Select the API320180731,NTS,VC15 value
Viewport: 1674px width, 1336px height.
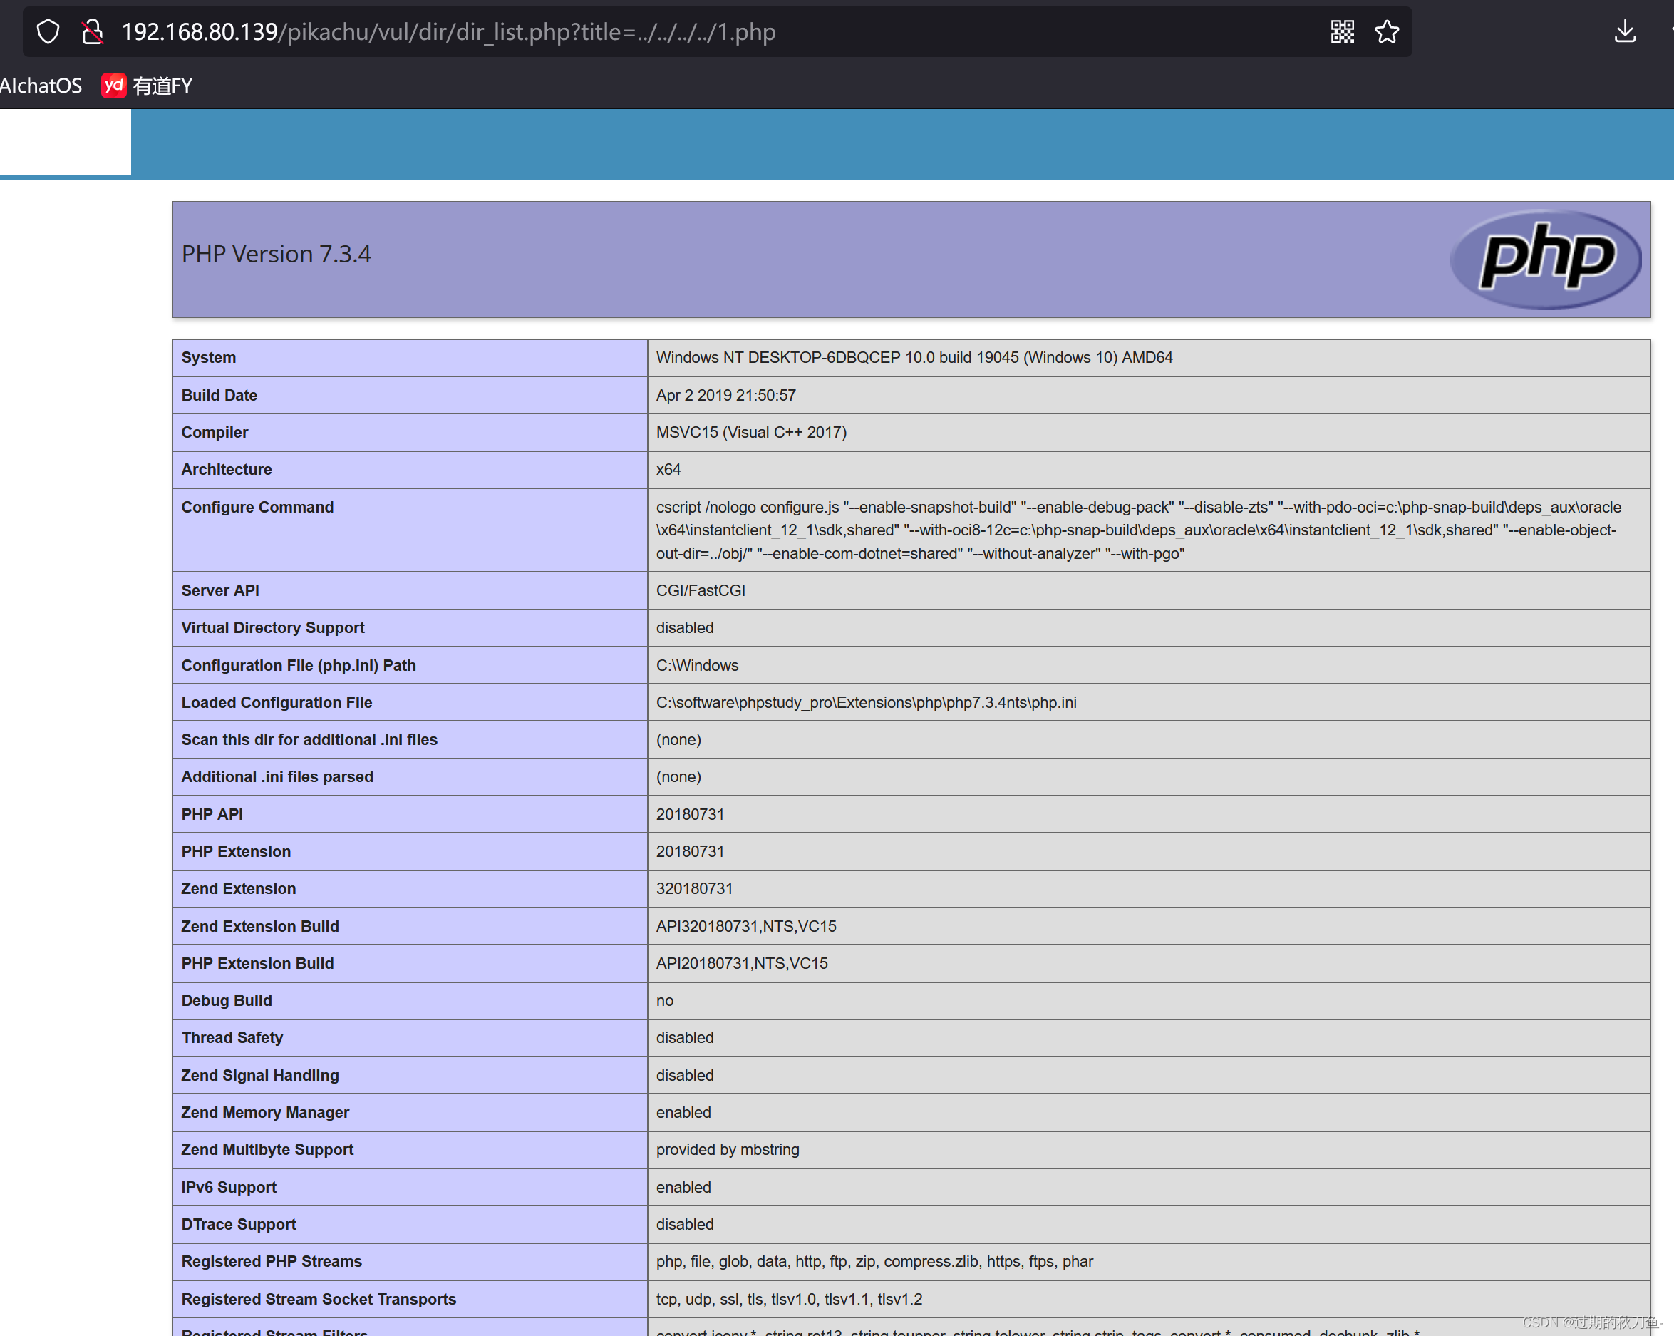coord(746,926)
